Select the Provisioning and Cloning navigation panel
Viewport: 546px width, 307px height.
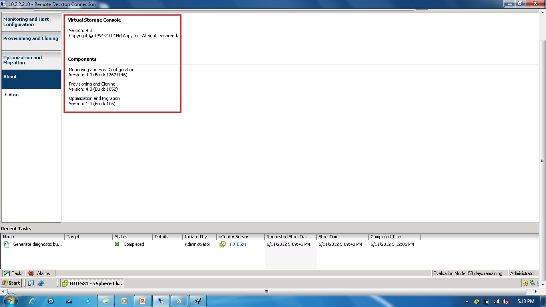(31, 38)
